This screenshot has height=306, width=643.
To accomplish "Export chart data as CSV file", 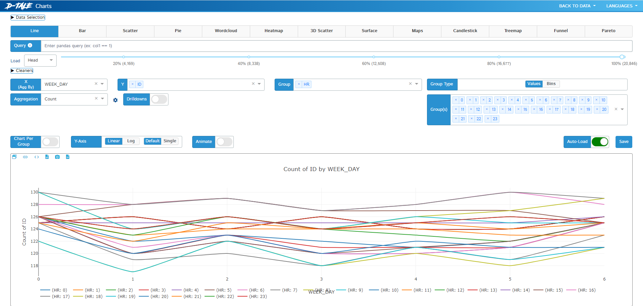I will coord(68,157).
